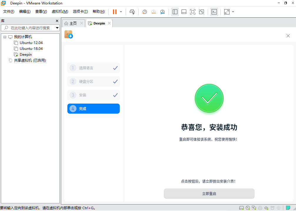Click the 恭喜您，安装成功 heading
296x211 pixels.
coord(209,127)
